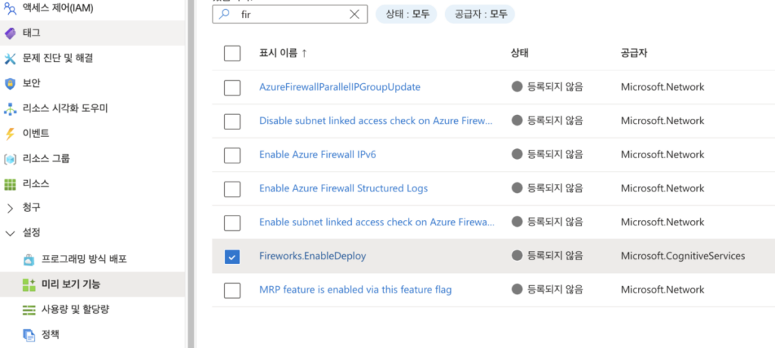
Task: Click the 리소스 시각화 도우미 icon
Action: [10, 108]
